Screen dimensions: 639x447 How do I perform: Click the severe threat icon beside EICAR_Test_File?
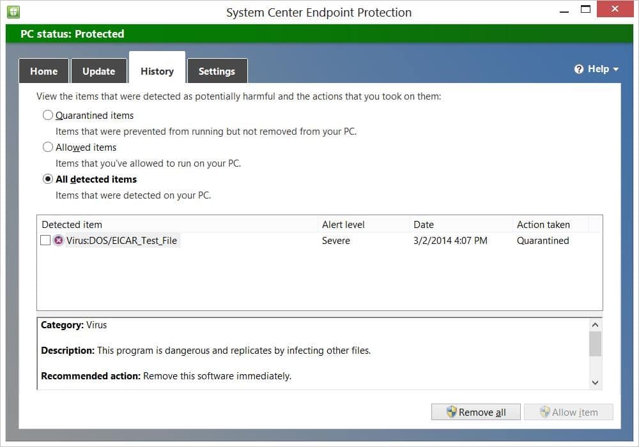[x=59, y=241]
